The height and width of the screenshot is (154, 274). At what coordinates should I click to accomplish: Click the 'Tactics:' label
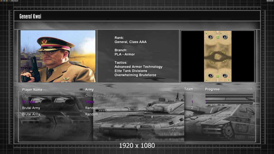click(x=121, y=62)
